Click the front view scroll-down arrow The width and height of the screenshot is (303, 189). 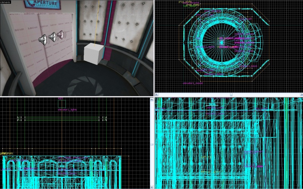coord(152,187)
